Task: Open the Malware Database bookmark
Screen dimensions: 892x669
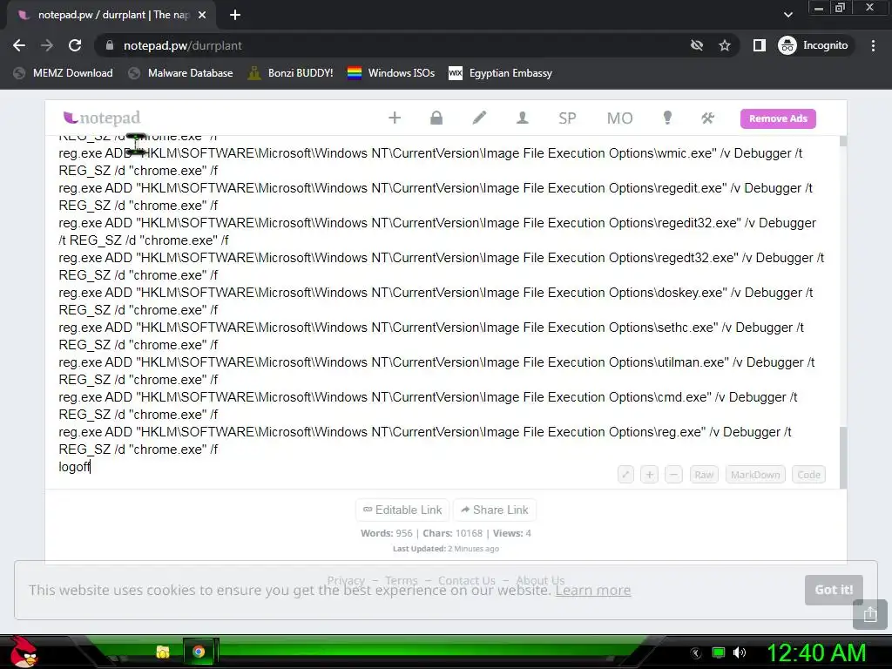Action: [181, 73]
